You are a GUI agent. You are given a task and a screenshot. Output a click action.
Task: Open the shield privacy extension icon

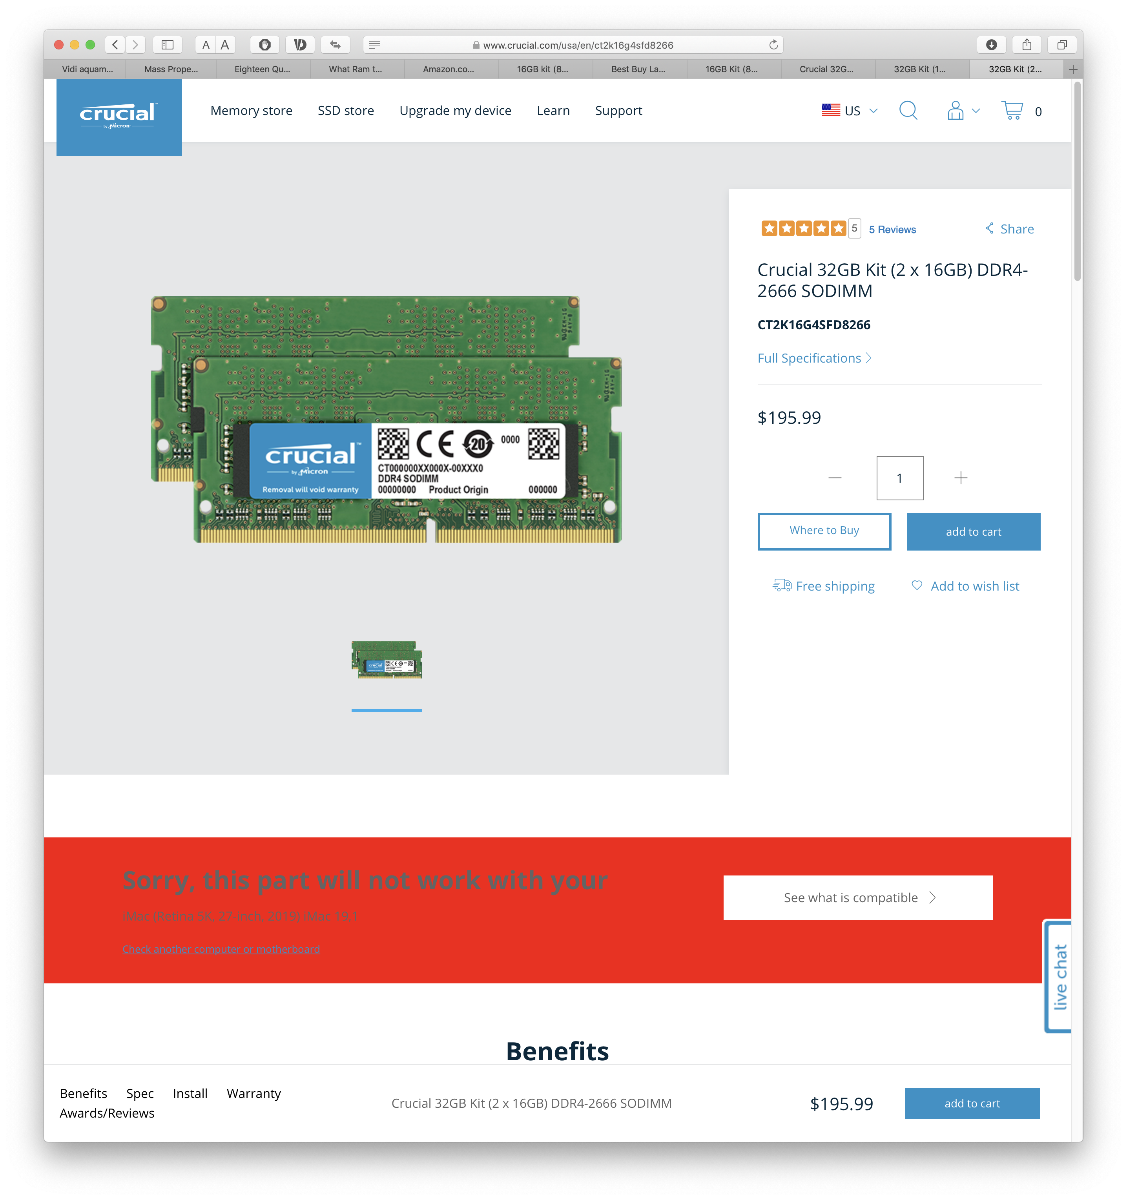point(264,45)
